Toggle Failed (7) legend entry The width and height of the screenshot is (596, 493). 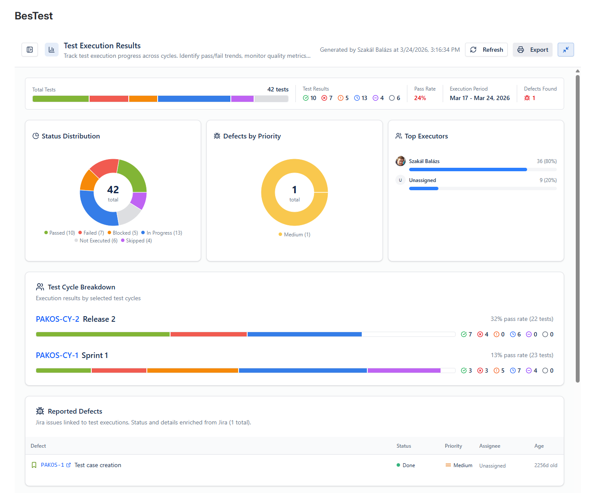coord(91,233)
